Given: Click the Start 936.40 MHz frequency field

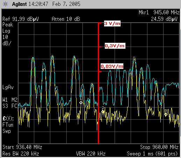Looking at the screenshot, I should (x=22, y=147).
